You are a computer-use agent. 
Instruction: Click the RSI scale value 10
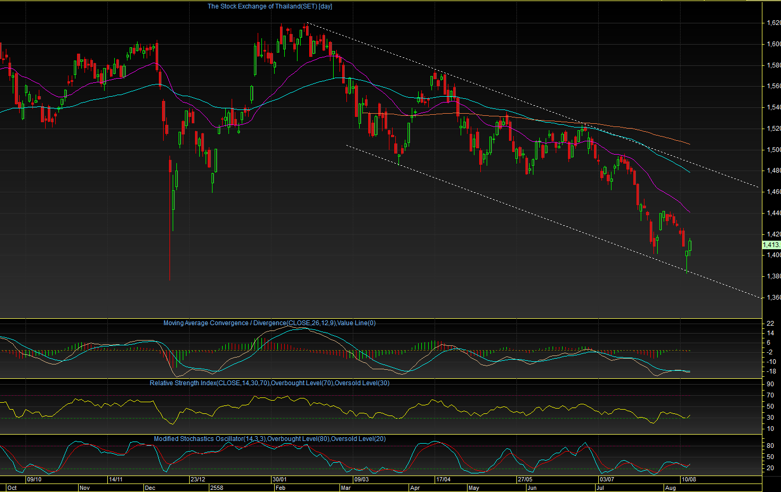[x=770, y=429]
